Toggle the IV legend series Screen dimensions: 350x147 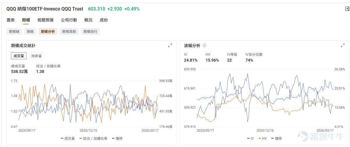tap(250, 138)
